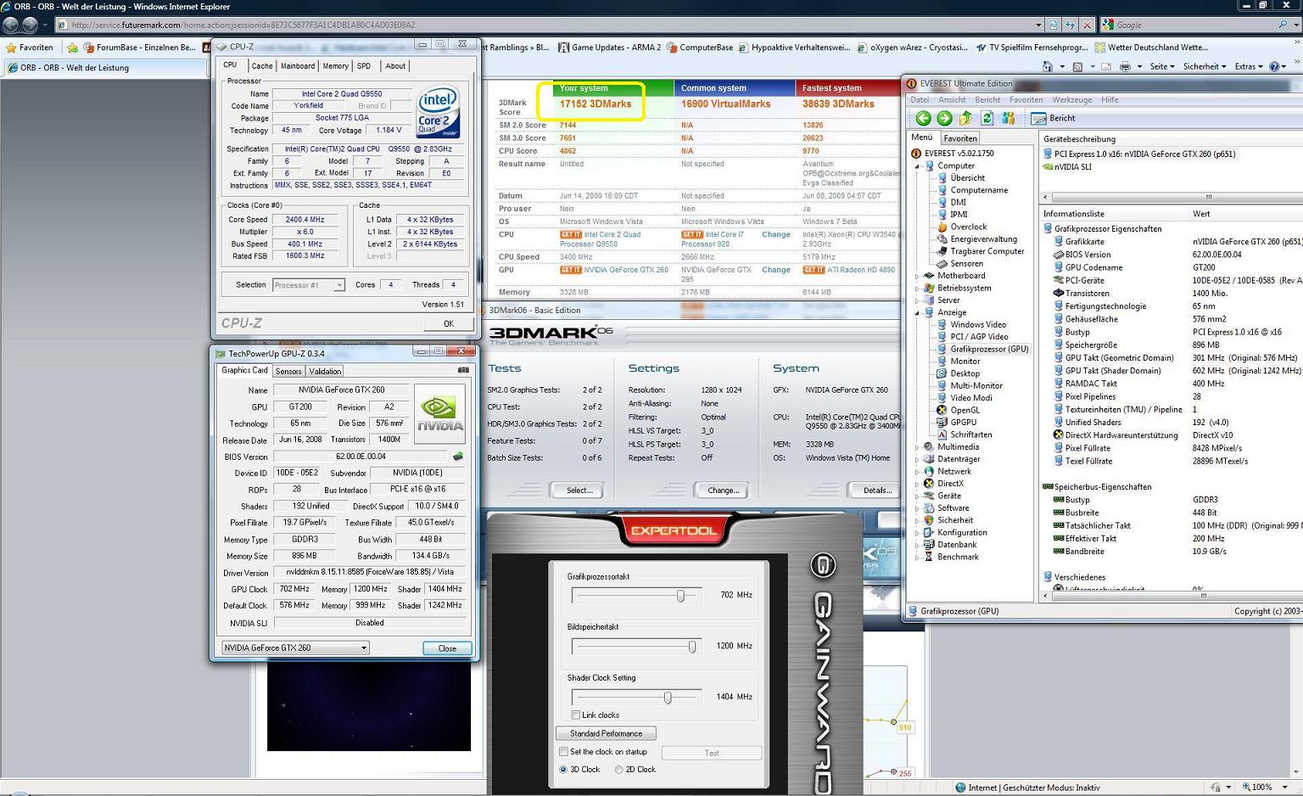The width and height of the screenshot is (1303, 796).
Task: Open the GPGPU entry in EVEREST
Action: pos(963,422)
